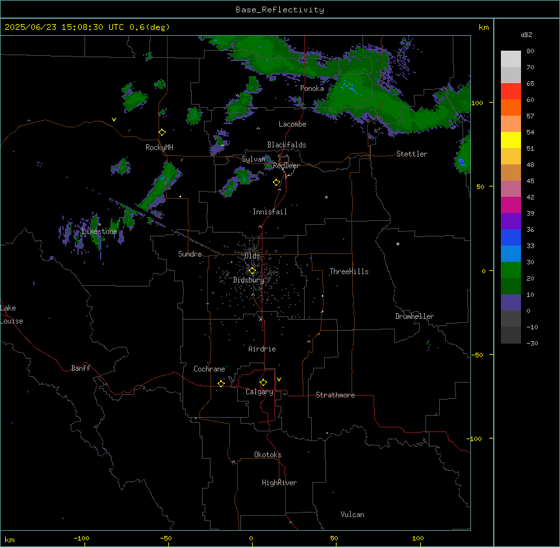Click the dBZ legend heading
This screenshot has height=547, width=560.
tap(526, 34)
